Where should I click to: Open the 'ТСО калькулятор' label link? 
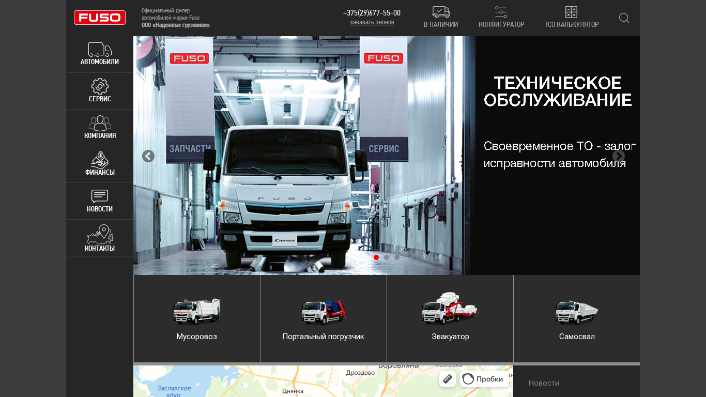coord(572,24)
